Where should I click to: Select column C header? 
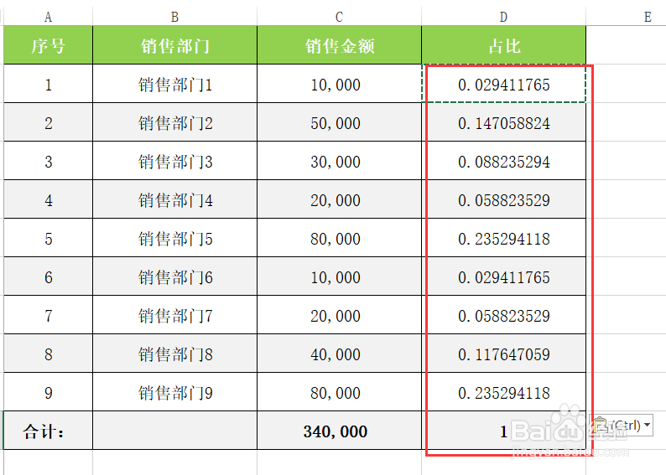coord(339,17)
